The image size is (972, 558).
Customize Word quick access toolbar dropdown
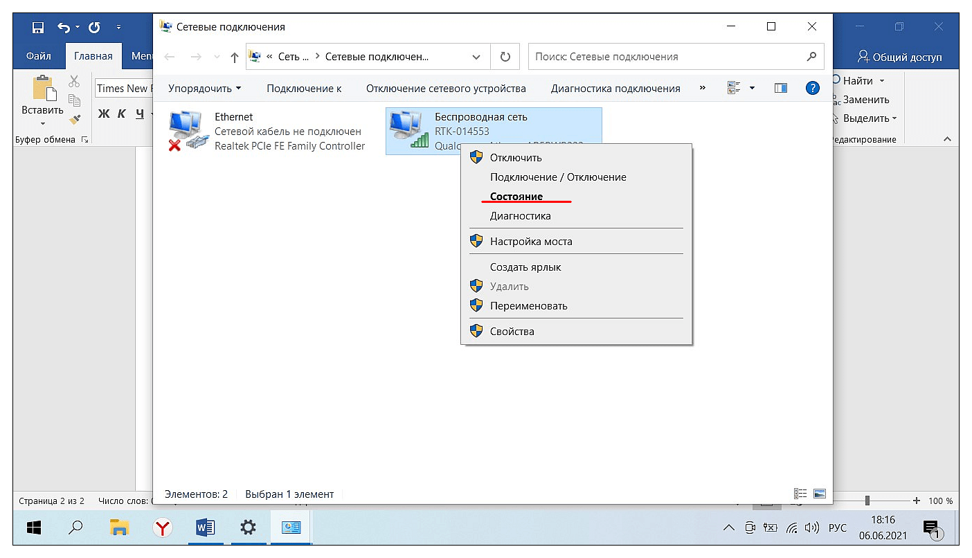point(119,28)
